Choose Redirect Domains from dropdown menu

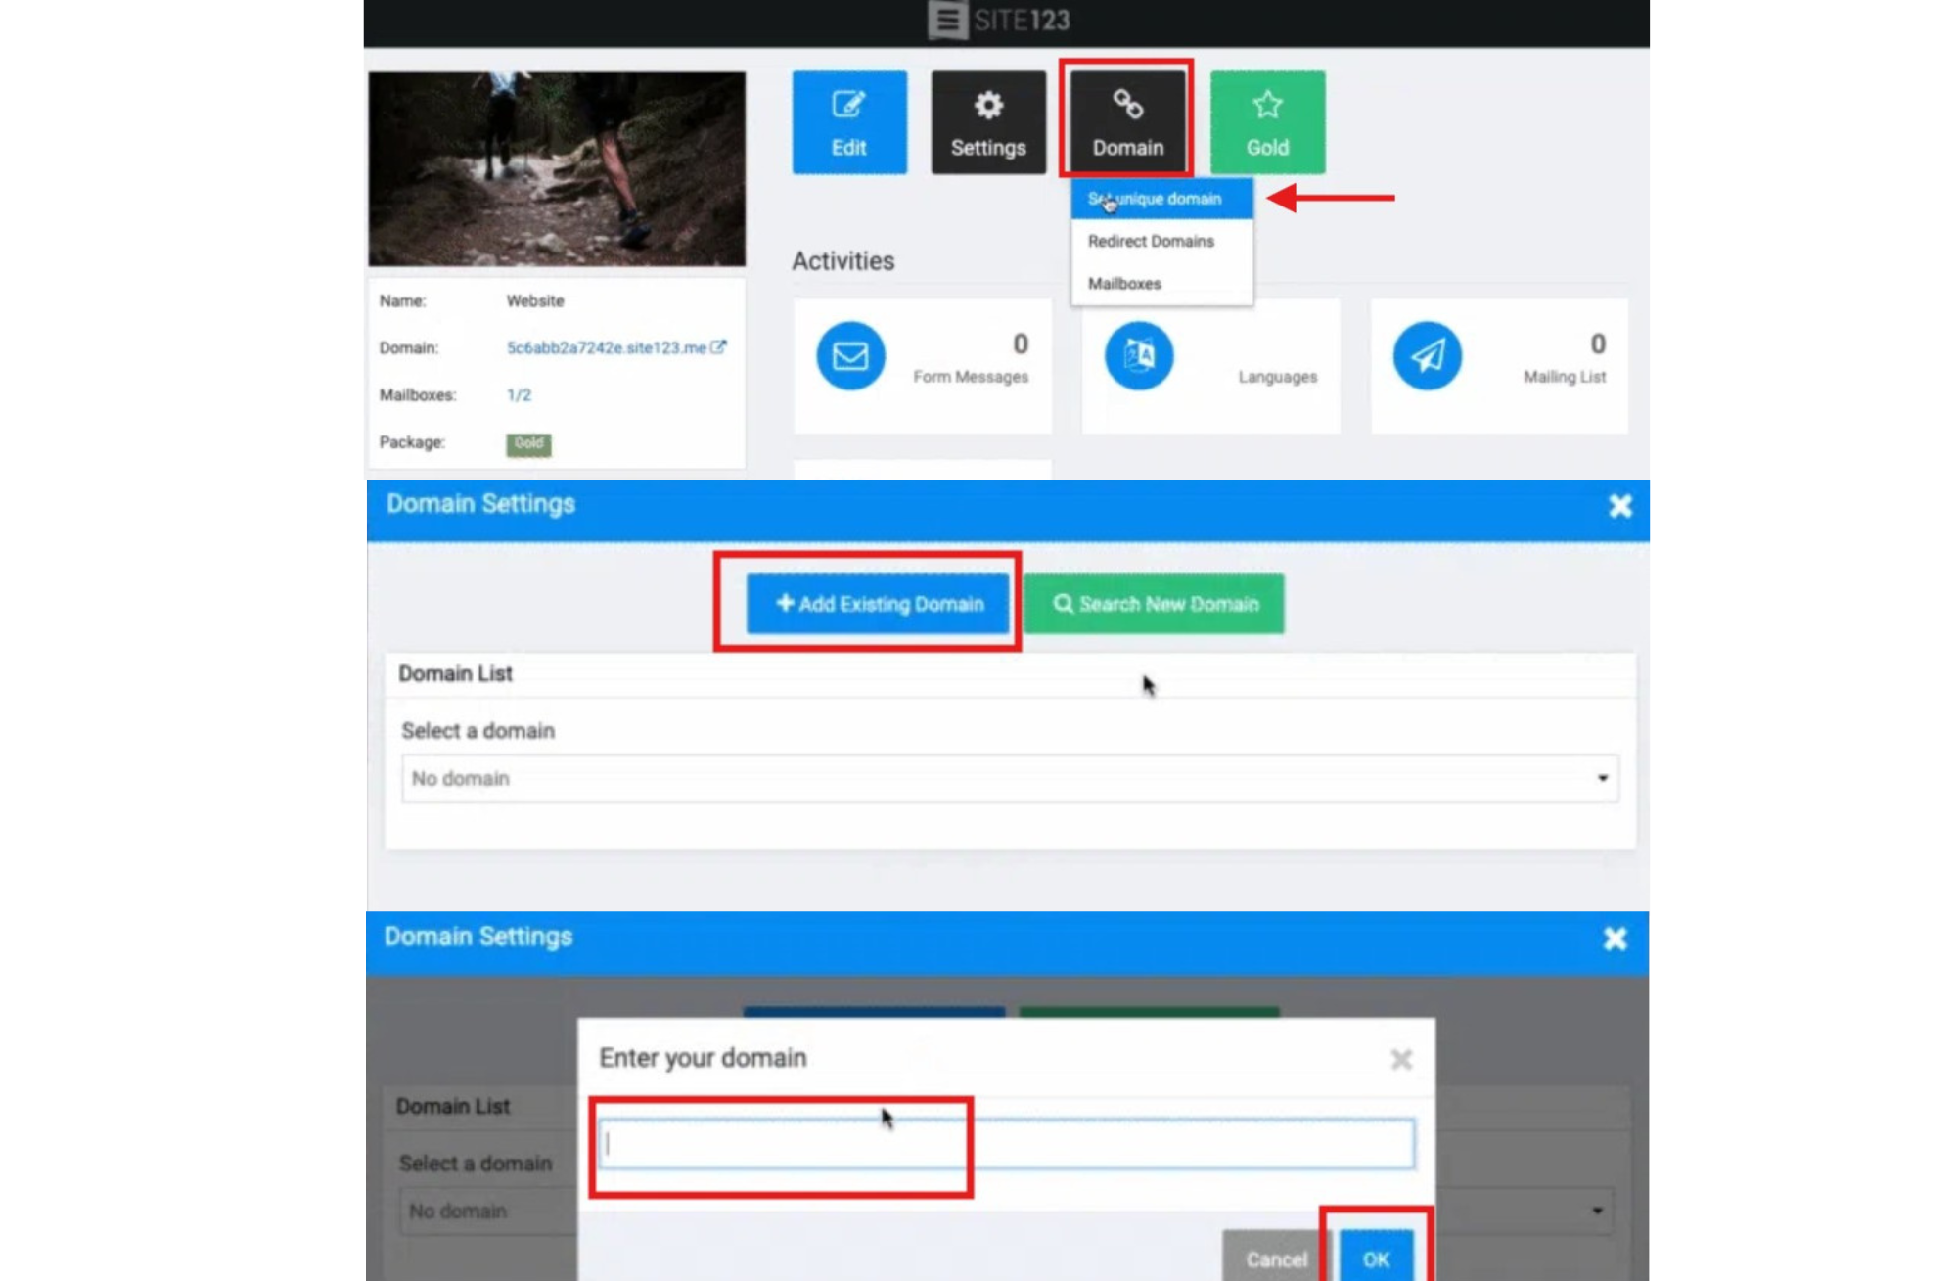1151,241
